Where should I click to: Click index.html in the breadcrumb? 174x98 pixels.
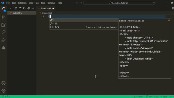47,13
